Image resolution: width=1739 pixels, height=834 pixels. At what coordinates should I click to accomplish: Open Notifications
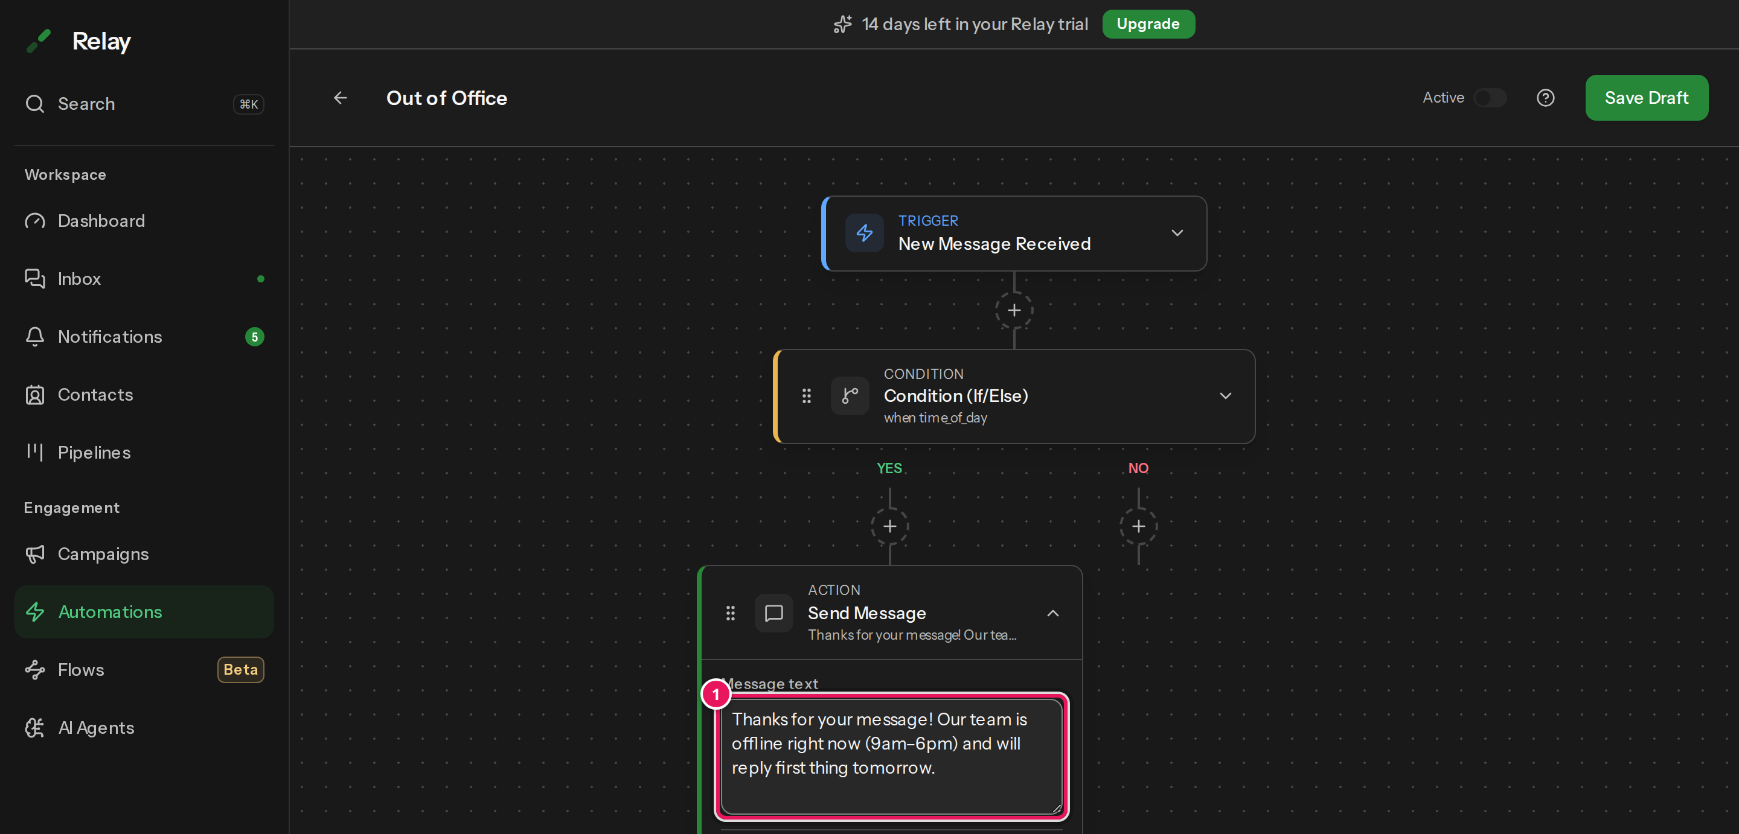(x=144, y=337)
